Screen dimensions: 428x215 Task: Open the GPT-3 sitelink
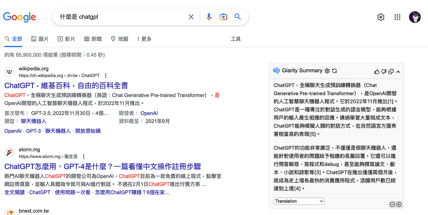34,131
